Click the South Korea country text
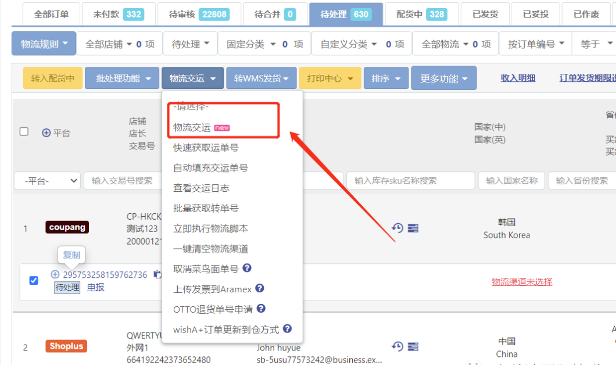This screenshot has width=616, height=365. pyautogui.click(x=506, y=235)
